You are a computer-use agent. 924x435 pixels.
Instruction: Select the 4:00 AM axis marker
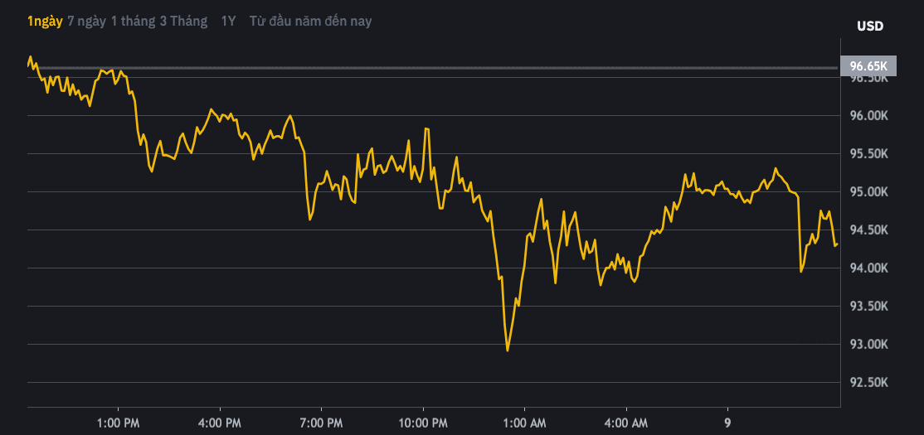[x=625, y=422]
